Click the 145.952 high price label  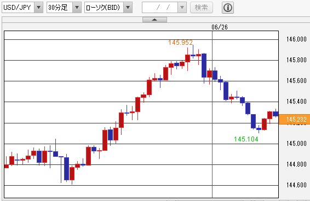tap(180, 43)
